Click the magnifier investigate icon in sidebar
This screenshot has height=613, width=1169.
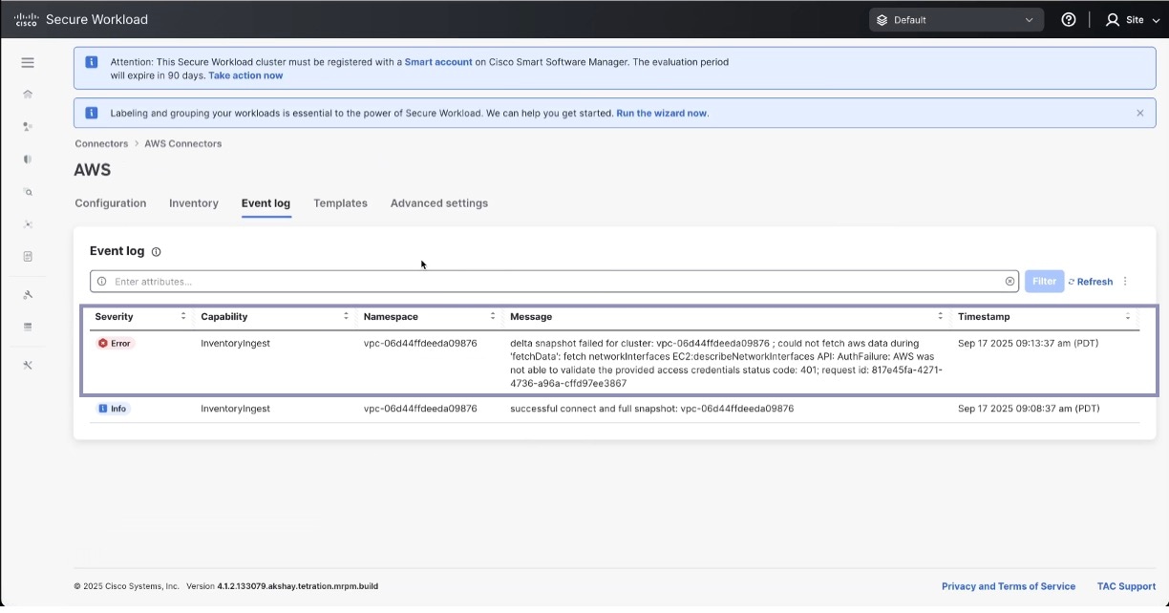click(x=28, y=192)
